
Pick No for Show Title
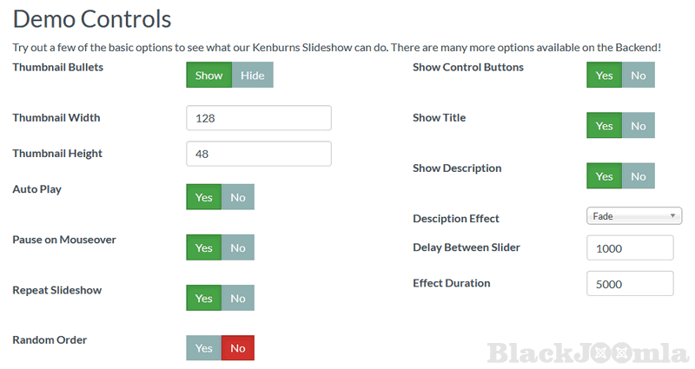[639, 126]
